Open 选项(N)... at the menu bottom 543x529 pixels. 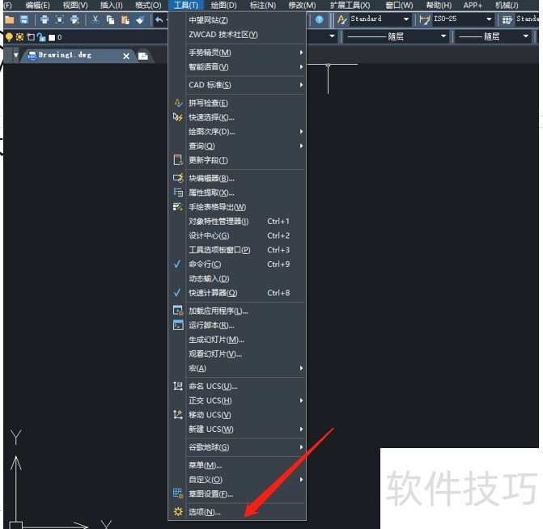tap(204, 512)
